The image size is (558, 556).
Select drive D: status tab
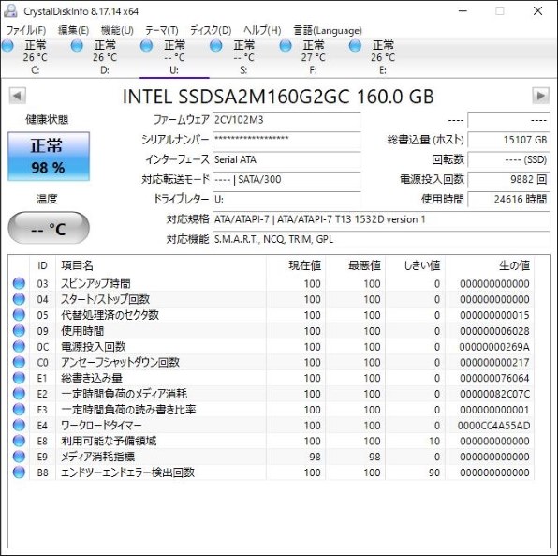105,57
